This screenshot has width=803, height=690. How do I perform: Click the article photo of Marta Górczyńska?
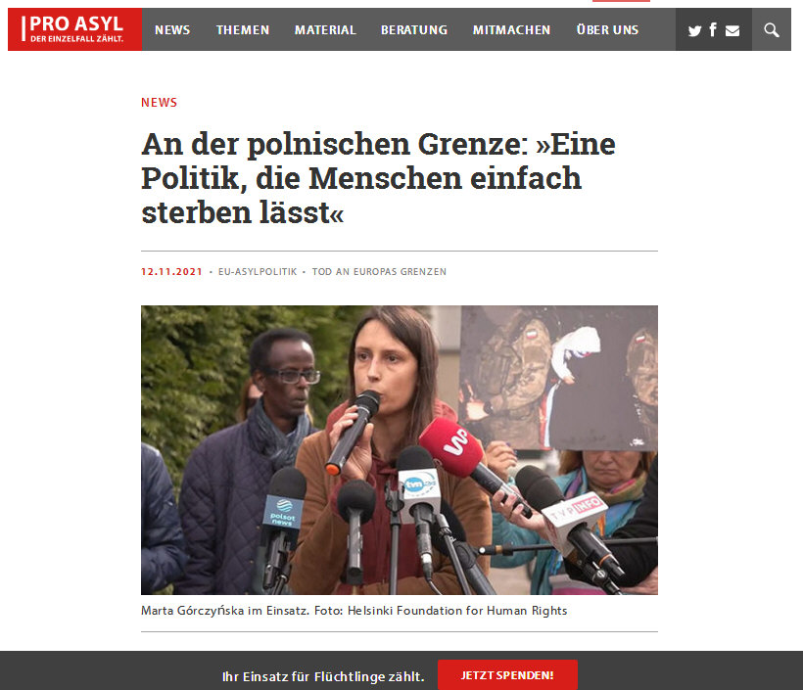tap(400, 450)
